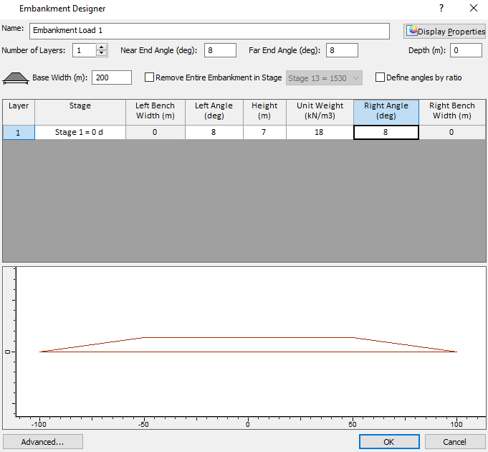Click the Height cell showing 7
488x452 pixels.
coord(264,133)
